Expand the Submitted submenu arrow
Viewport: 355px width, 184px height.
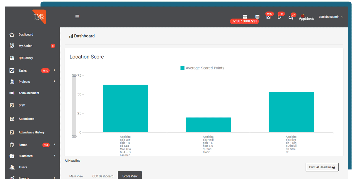[54, 156]
